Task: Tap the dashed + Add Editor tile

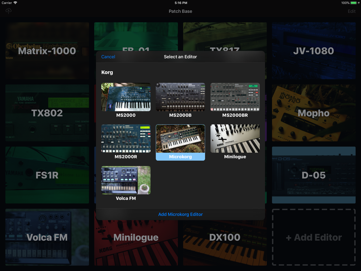Action: (313, 237)
